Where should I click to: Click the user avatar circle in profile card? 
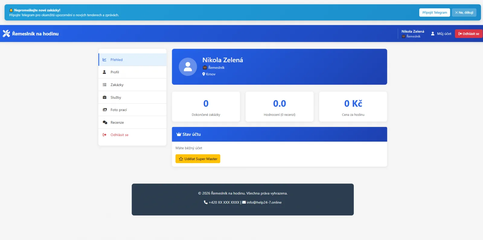[188, 67]
